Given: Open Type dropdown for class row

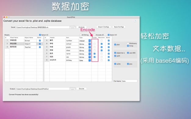Looking at the screenshot, I should click(x=90, y=51).
